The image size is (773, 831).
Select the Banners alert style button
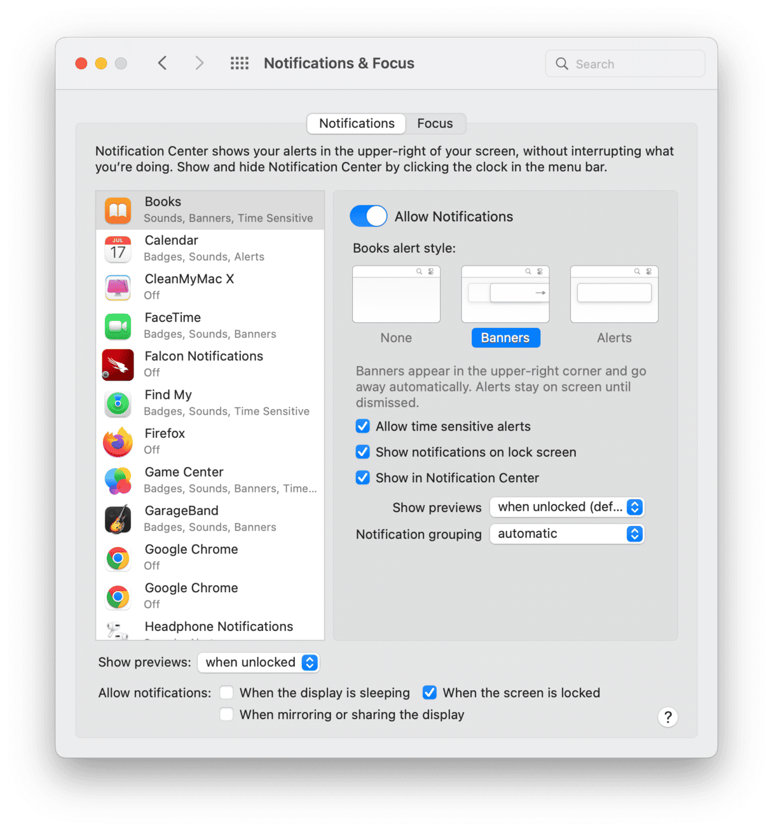tap(505, 338)
